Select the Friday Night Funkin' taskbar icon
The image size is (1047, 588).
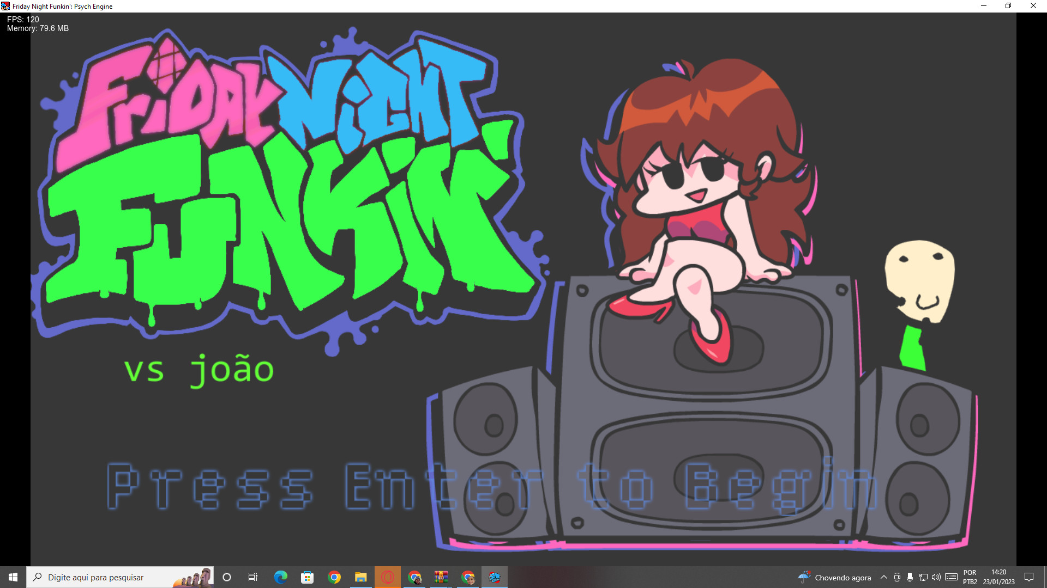click(494, 577)
